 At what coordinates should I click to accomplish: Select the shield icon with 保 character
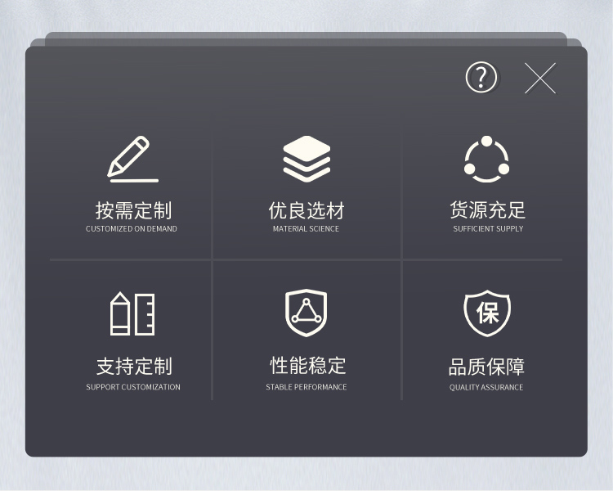pyautogui.click(x=487, y=313)
